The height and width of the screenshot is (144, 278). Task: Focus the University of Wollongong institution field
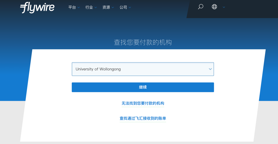(x=143, y=69)
